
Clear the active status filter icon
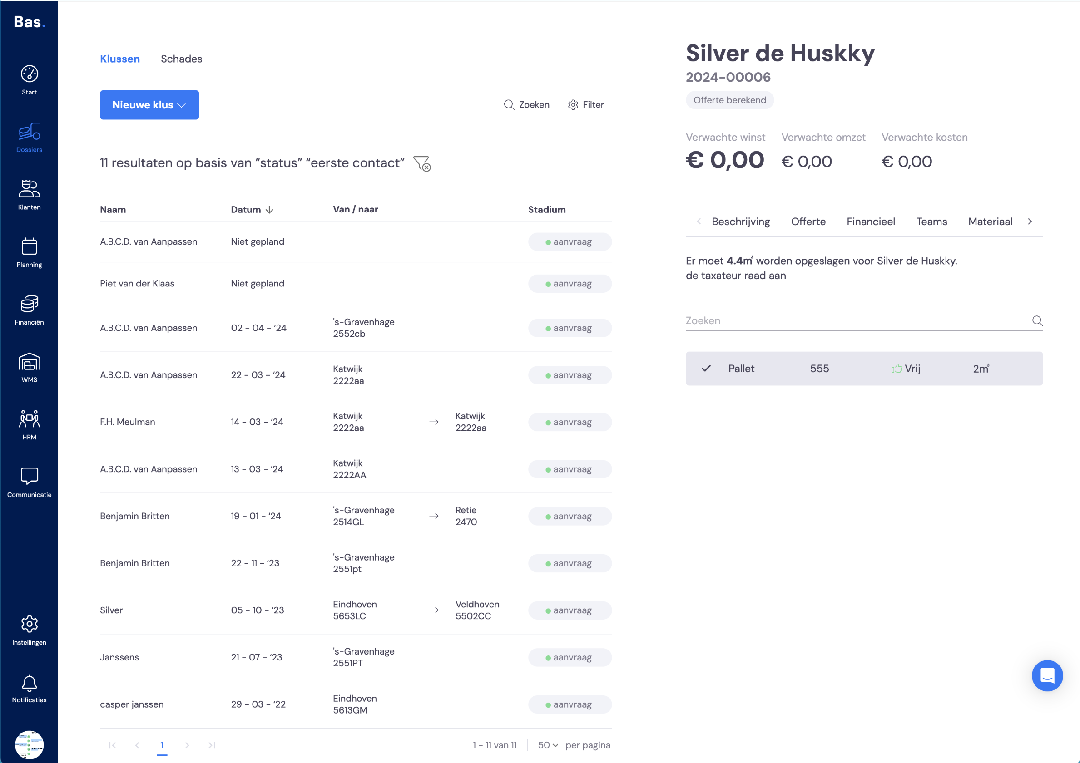click(422, 163)
